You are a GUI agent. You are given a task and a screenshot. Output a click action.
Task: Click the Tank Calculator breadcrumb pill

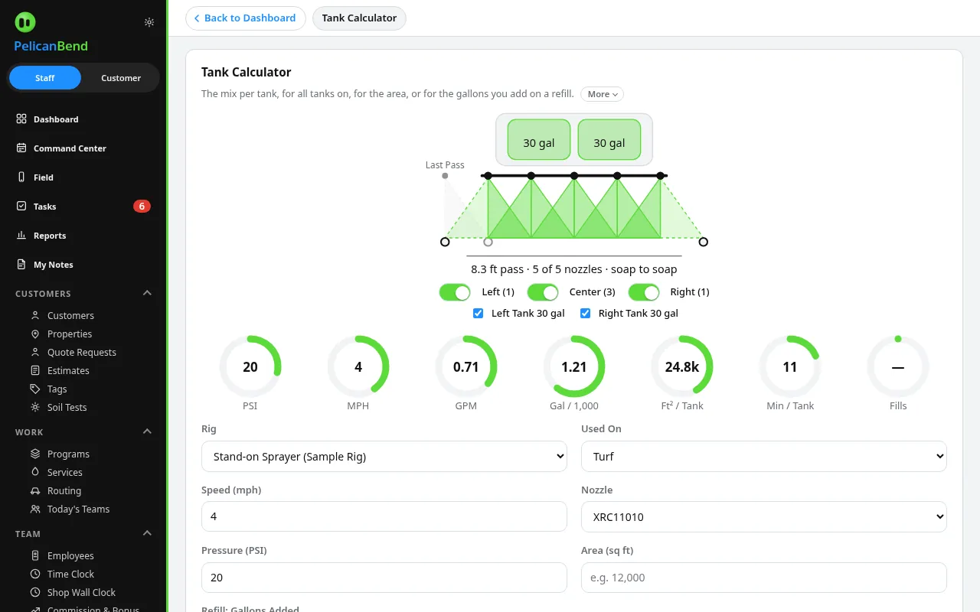coord(359,18)
